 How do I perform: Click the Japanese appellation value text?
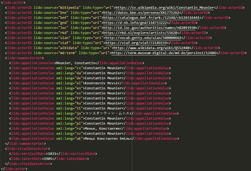pyautogui.click(x=106, y=113)
